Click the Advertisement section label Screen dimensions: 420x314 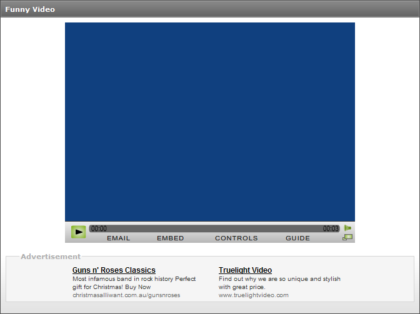click(51, 257)
